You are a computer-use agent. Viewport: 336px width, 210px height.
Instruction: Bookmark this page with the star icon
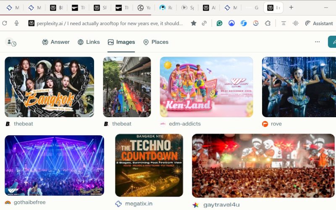click(194, 23)
